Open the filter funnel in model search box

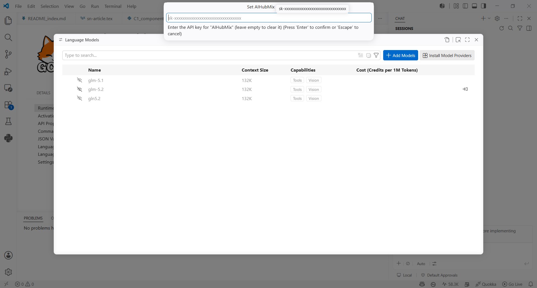(376, 55)
